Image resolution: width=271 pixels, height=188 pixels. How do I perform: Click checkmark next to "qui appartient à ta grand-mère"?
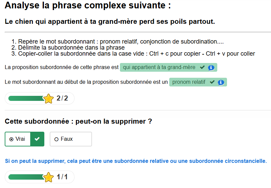pos(202,67)
